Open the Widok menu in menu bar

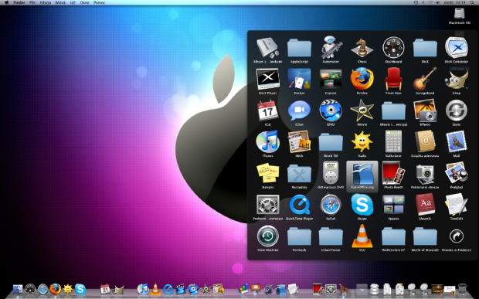point(60,2)
